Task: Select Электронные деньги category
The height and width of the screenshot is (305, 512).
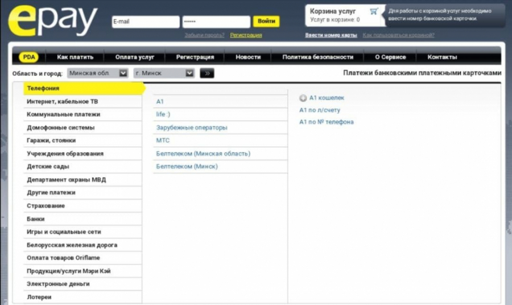Action: click(82, 284)
